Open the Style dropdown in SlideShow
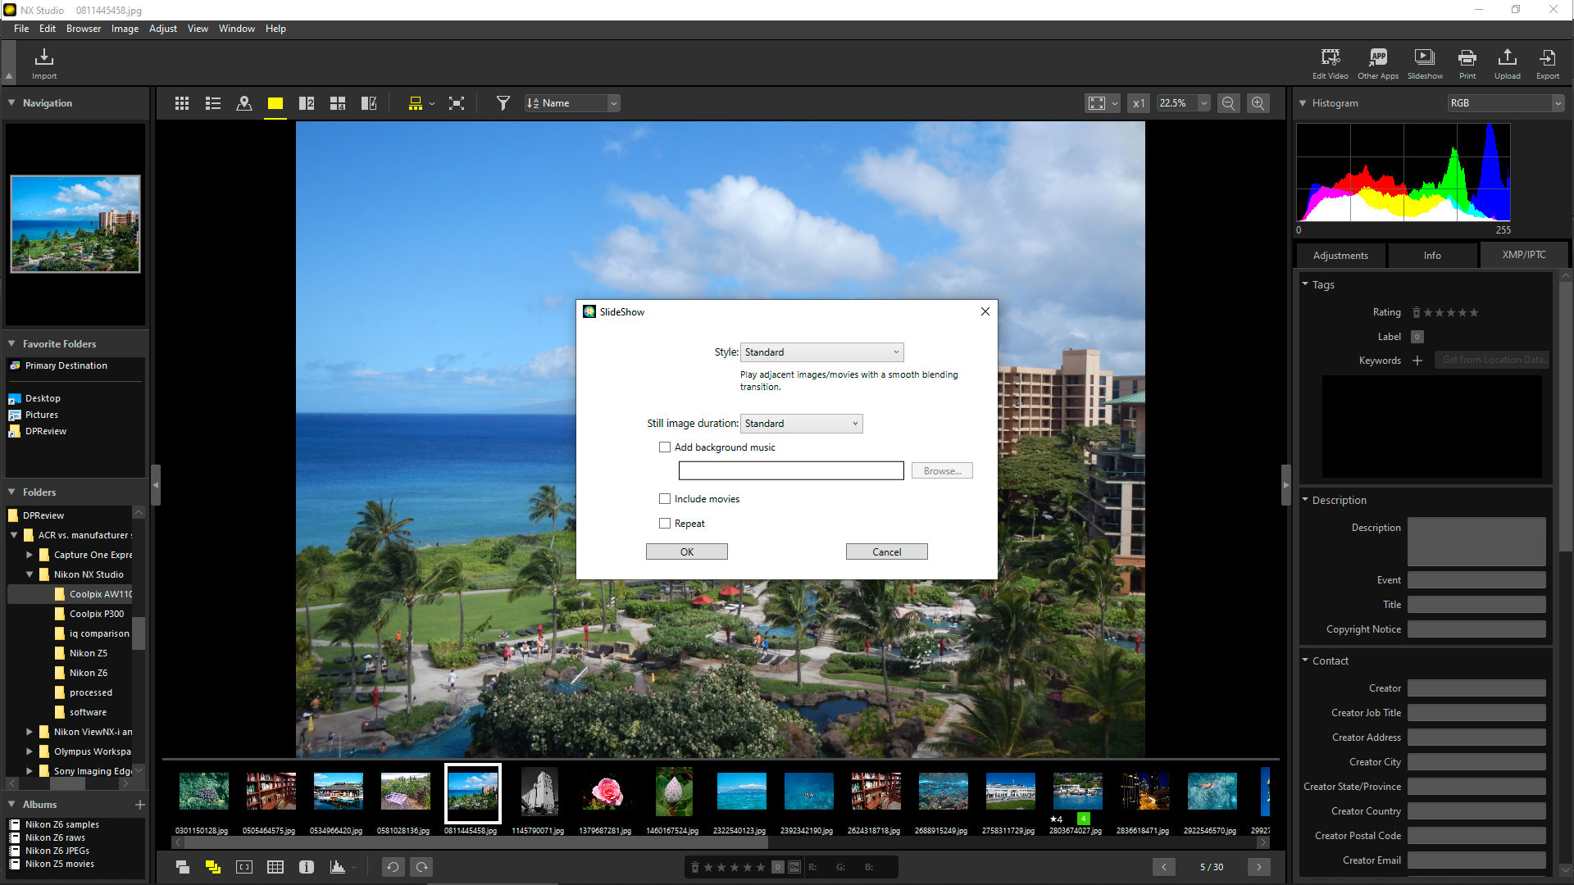 [821, 352]
